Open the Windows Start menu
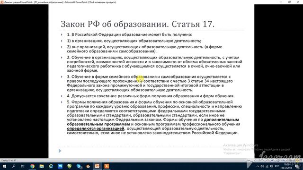 click(x=4, y=166)
